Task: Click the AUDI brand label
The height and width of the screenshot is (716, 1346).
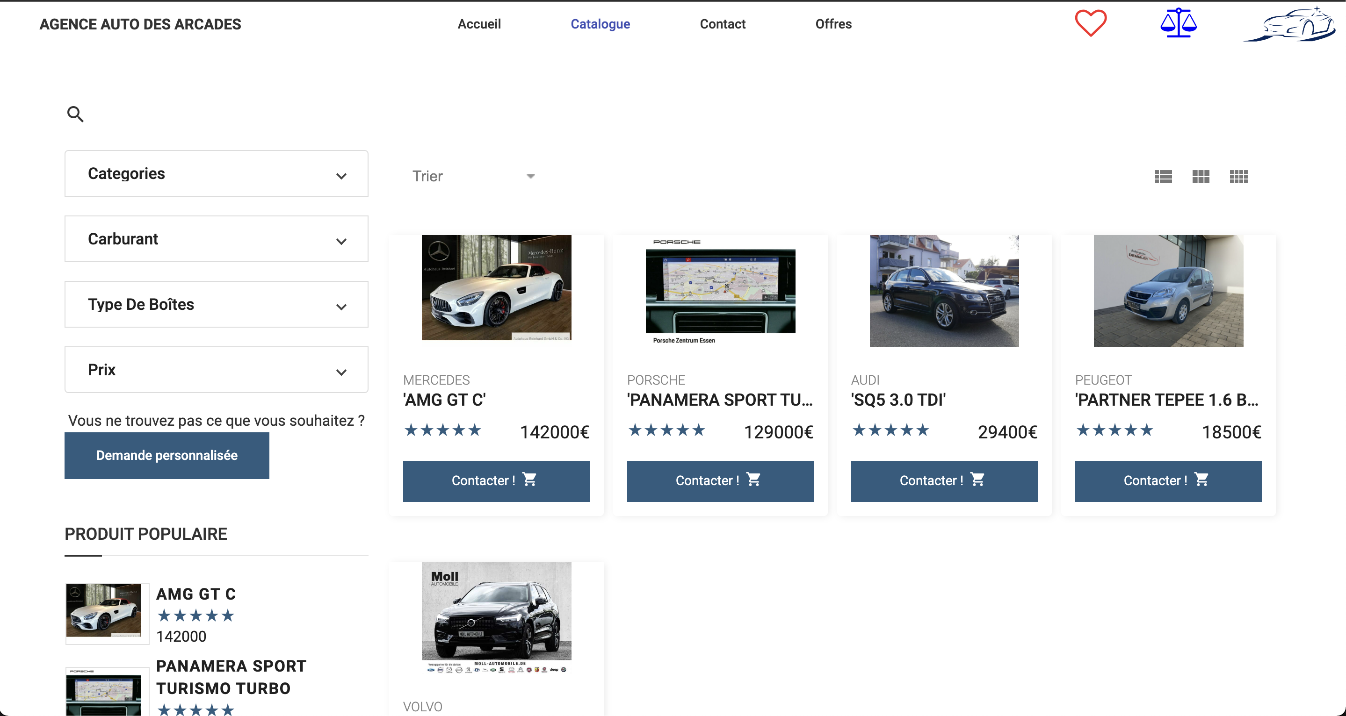Action: pyautogui.click(x=865, y=380)
